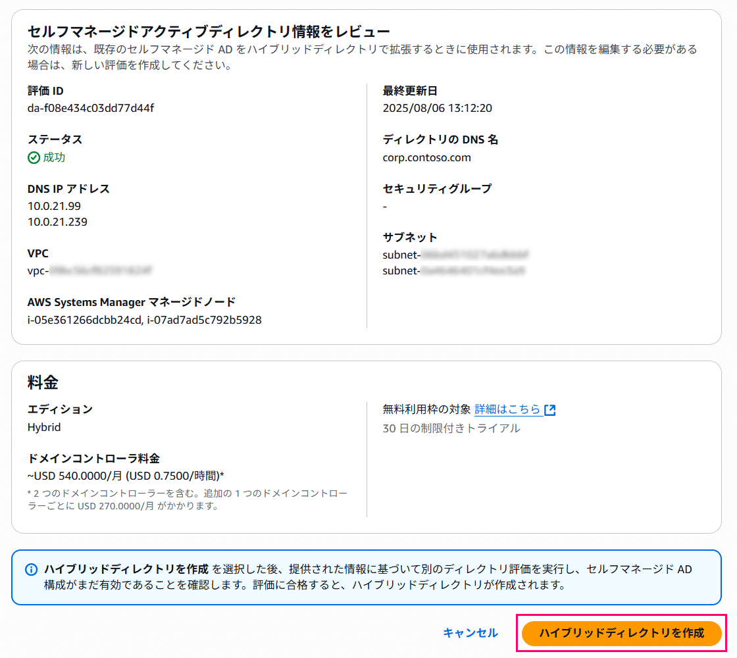Click the vpc- value under VPC
The width and height of the screenshot is (737, 658).
click(89, 270)
